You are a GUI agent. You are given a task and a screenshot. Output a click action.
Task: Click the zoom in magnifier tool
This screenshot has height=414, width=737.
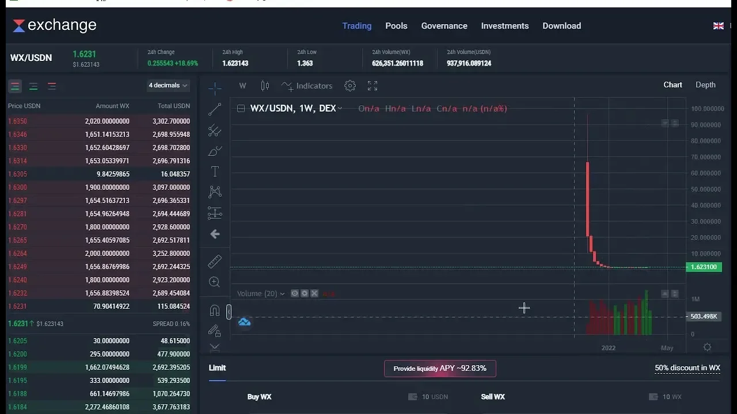[215, 282]
